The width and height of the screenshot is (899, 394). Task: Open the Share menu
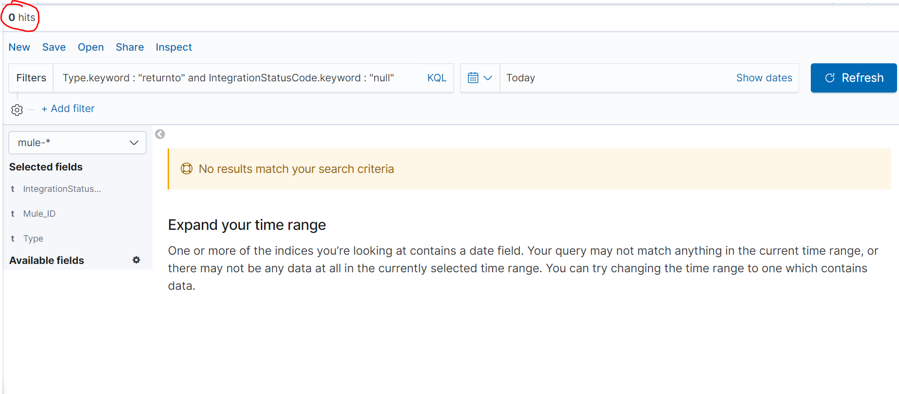coord(130,47)
